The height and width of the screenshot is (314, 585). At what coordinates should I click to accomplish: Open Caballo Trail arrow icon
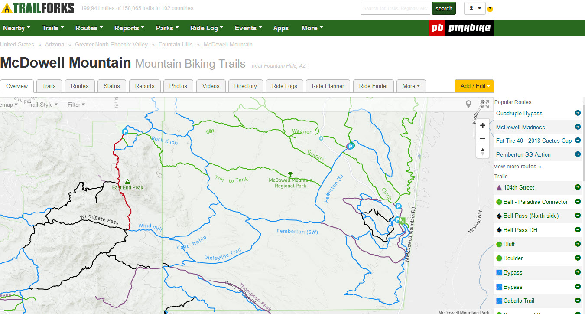578,301
